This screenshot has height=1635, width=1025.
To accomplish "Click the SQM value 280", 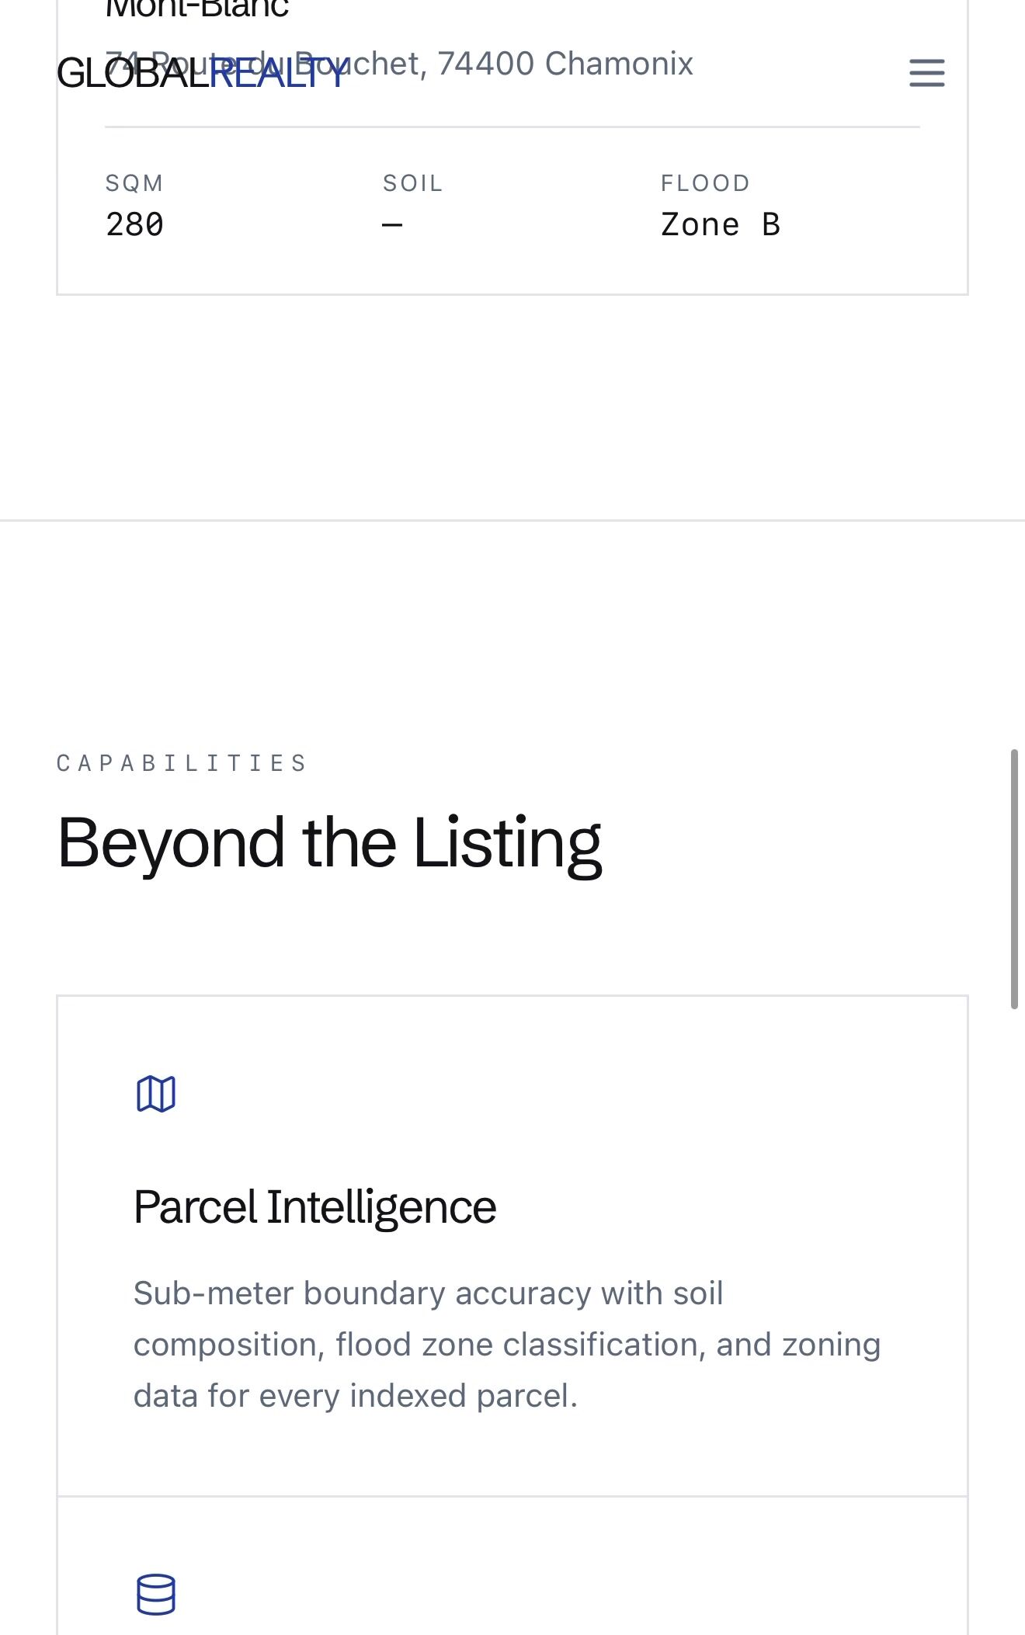I will coord(134,225).
